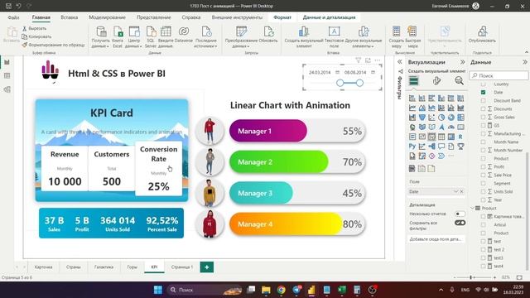Switch to Table data view in sidebar
The width and height of the screenshot is (530, 298).
pos(7,75)
